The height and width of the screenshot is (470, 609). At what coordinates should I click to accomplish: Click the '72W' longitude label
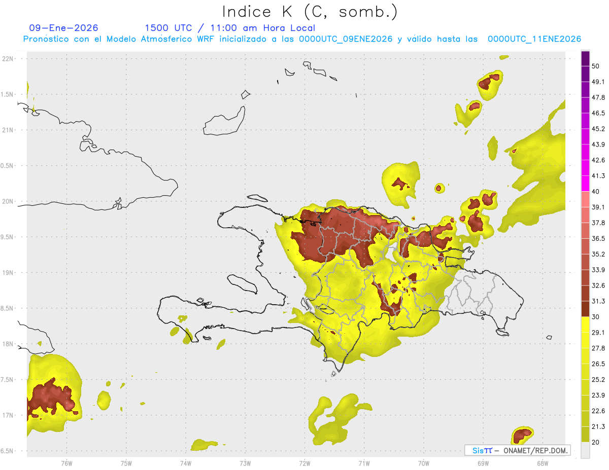coord(304,463)
